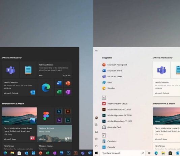
Task: Open the Microsoft News tile in dark menu
Action: click(x=20, y=134)
